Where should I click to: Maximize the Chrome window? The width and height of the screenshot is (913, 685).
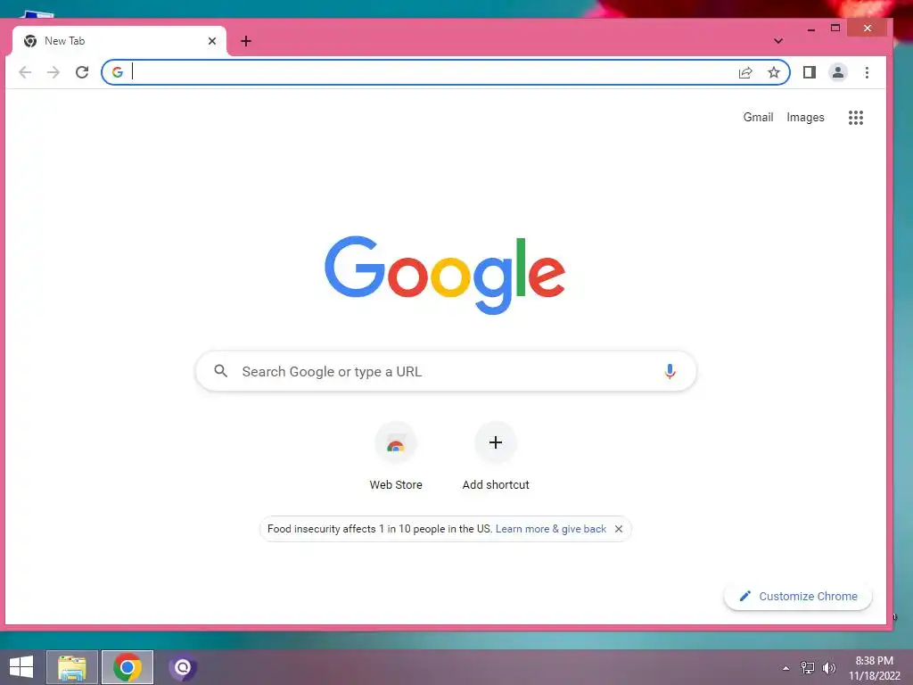(x=835, y=28)
